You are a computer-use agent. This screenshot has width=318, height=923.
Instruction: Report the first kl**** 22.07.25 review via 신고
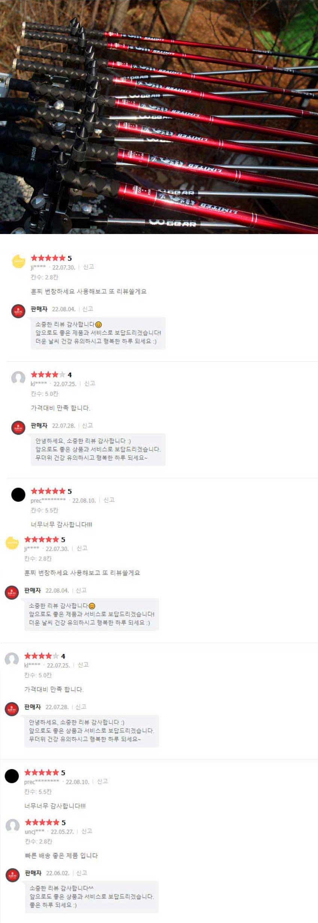pyautogui.click(x=90, y=383)
